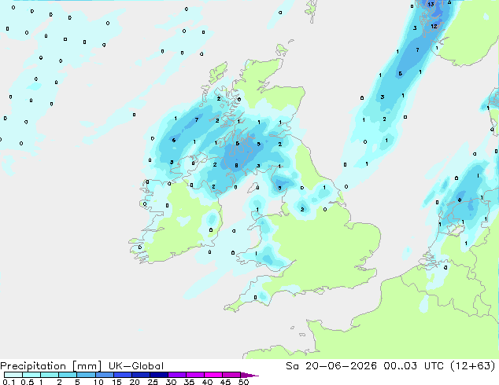Pick the 35 to 40 mm magenta swatch
The height and width of the screenshot is (385, 499).
[x=194, y=375]
